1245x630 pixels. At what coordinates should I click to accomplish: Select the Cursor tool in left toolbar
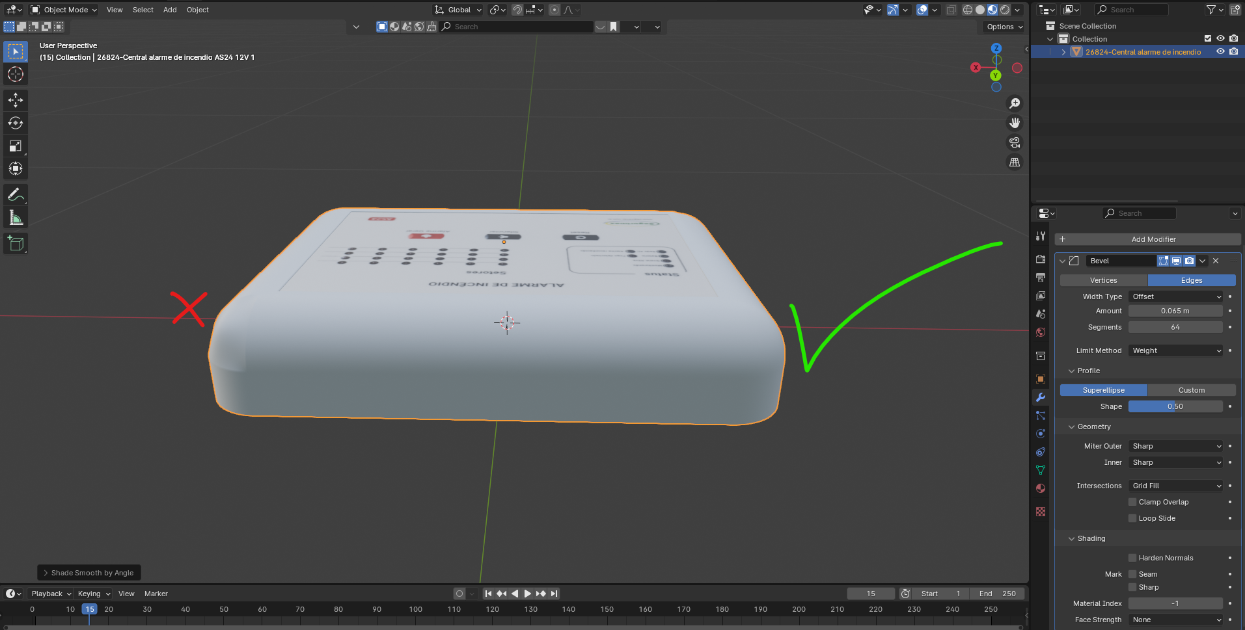coord(16,74)
